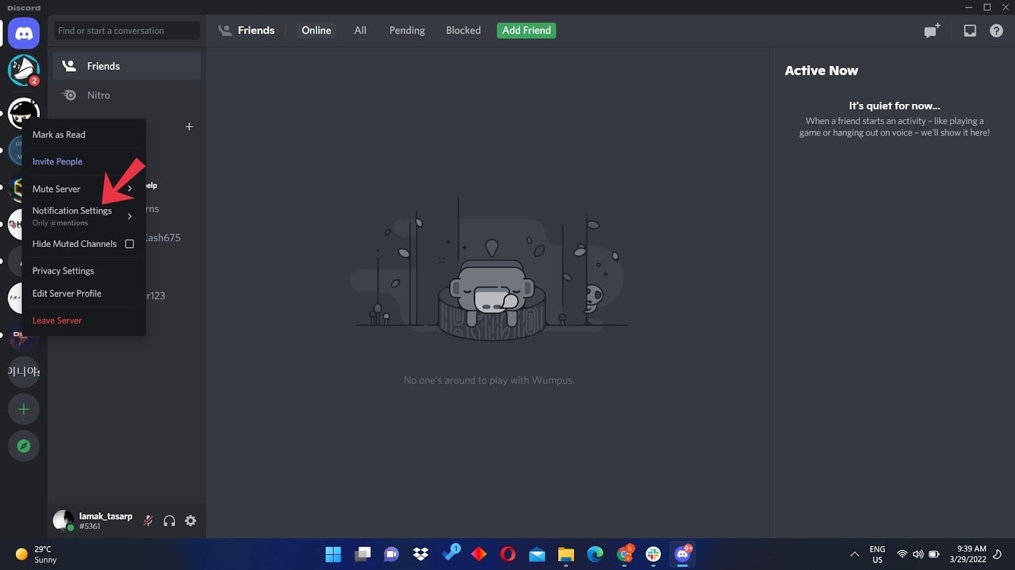Click the New Group DM icon
Viewport: 1015px width, 570px height.
[932, 30]
